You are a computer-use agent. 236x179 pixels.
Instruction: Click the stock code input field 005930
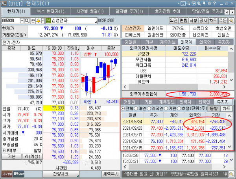pos(11,21)
